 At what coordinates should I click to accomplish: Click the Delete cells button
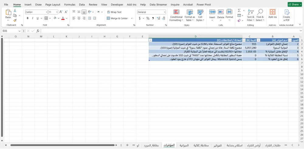(221, 15)
